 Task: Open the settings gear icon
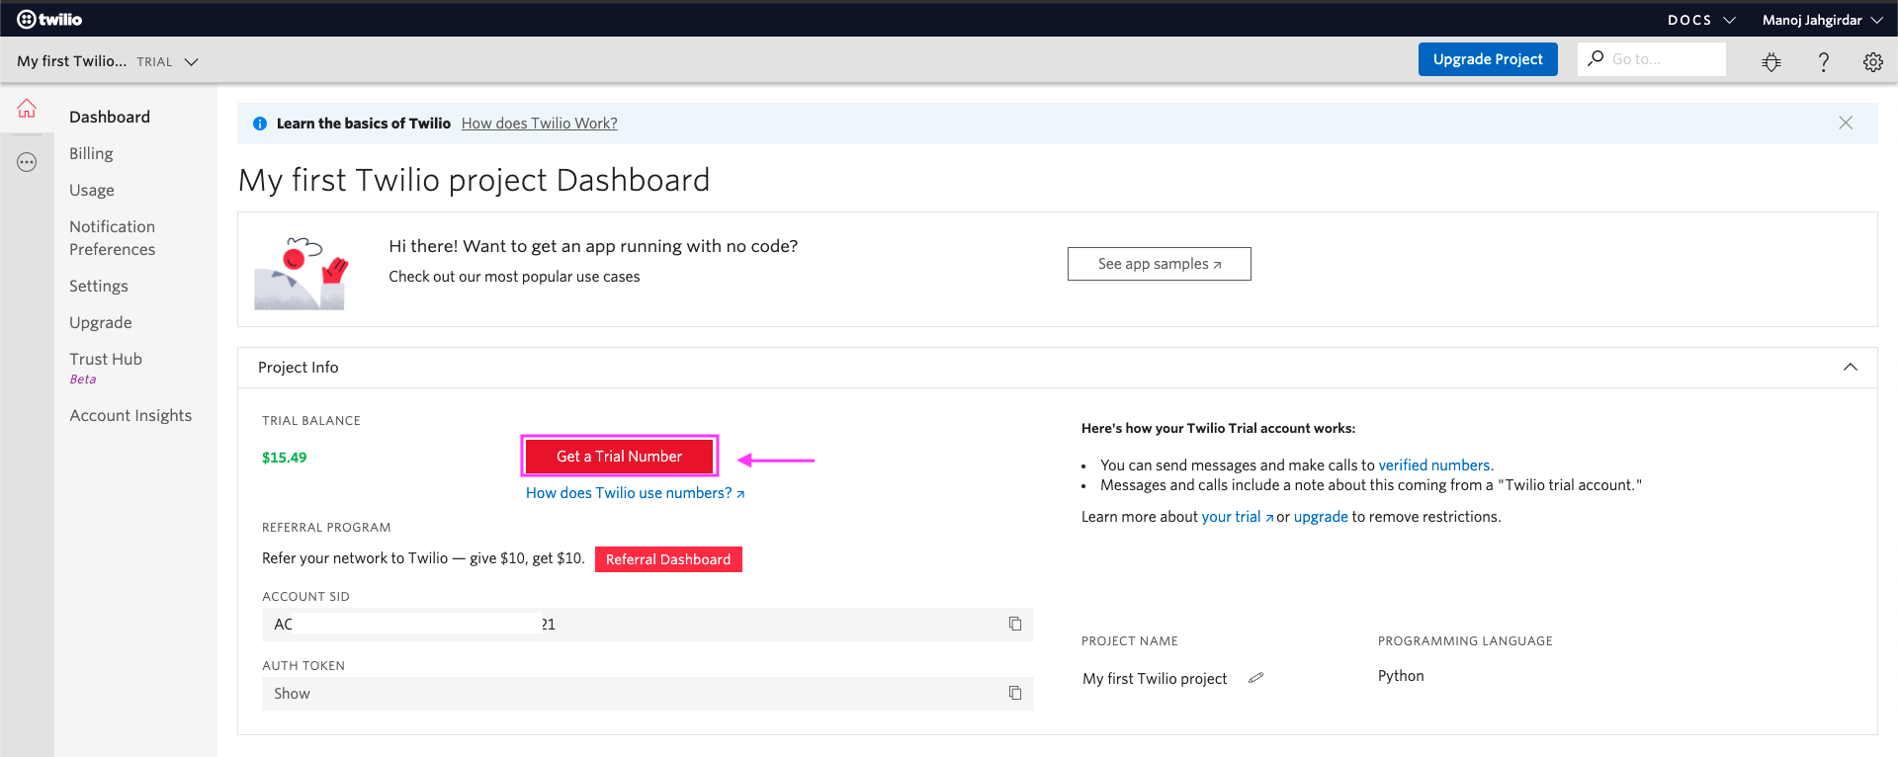1873,62
